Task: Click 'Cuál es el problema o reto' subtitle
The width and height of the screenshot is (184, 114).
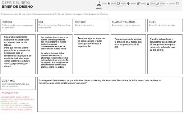Action: tap(17, 26)
